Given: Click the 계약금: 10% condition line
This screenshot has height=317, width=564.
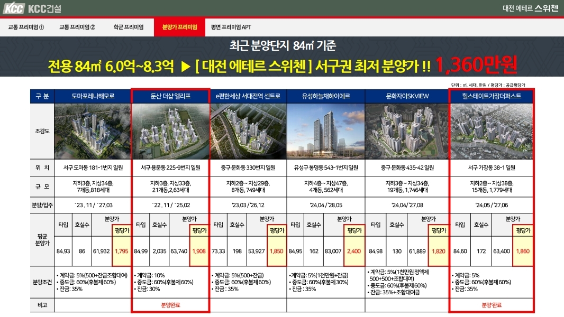Looking at the screenshot, I should (149, 275).
